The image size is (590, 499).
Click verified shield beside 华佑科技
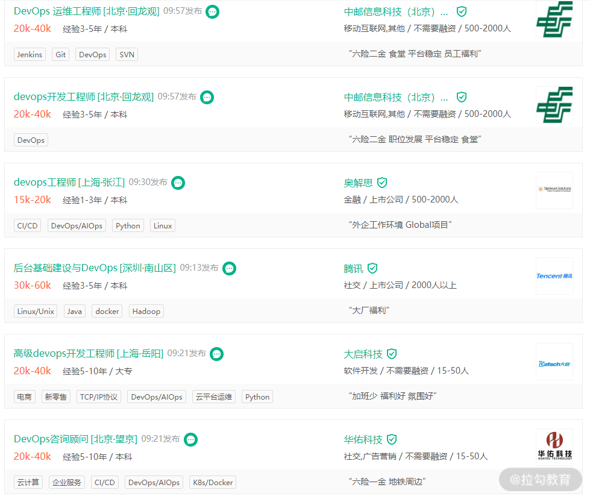point(392,439)
